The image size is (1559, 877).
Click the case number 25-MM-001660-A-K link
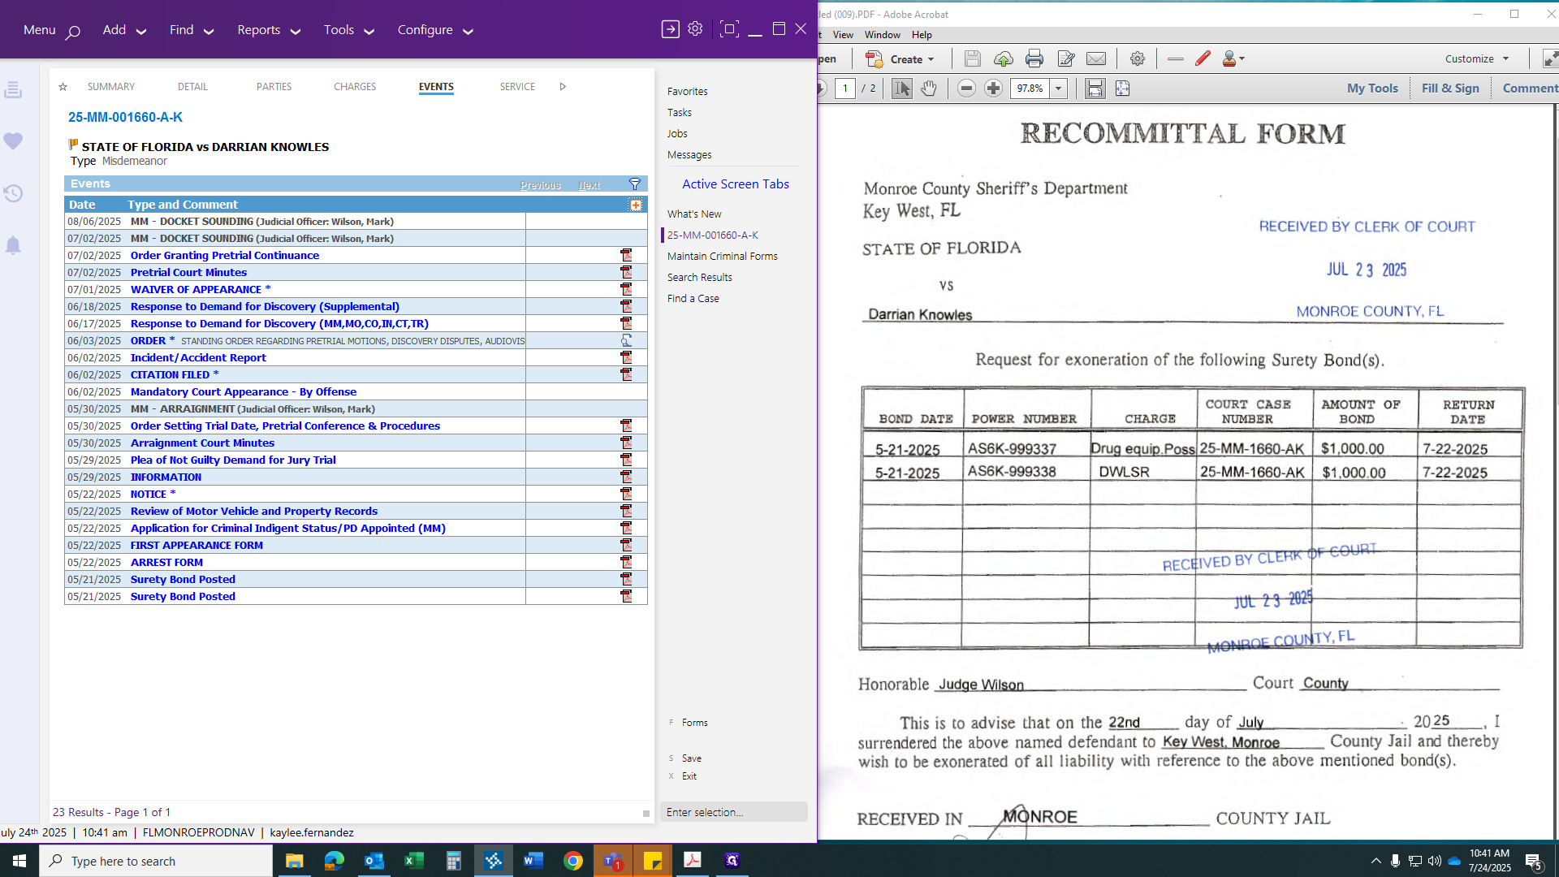[125, 118]
